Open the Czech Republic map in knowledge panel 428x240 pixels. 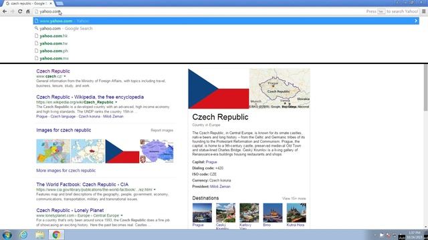280,89
